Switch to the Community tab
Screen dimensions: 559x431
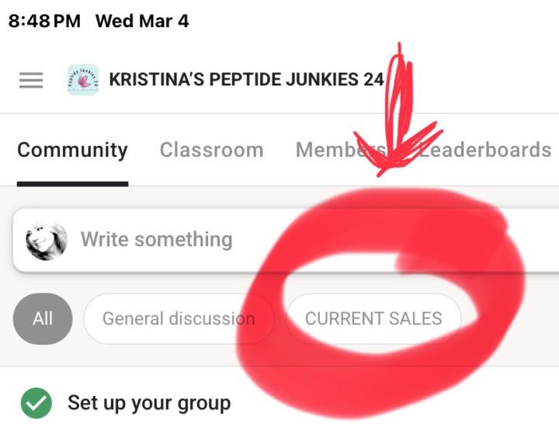pyautogui.click(x=72, y=150)
